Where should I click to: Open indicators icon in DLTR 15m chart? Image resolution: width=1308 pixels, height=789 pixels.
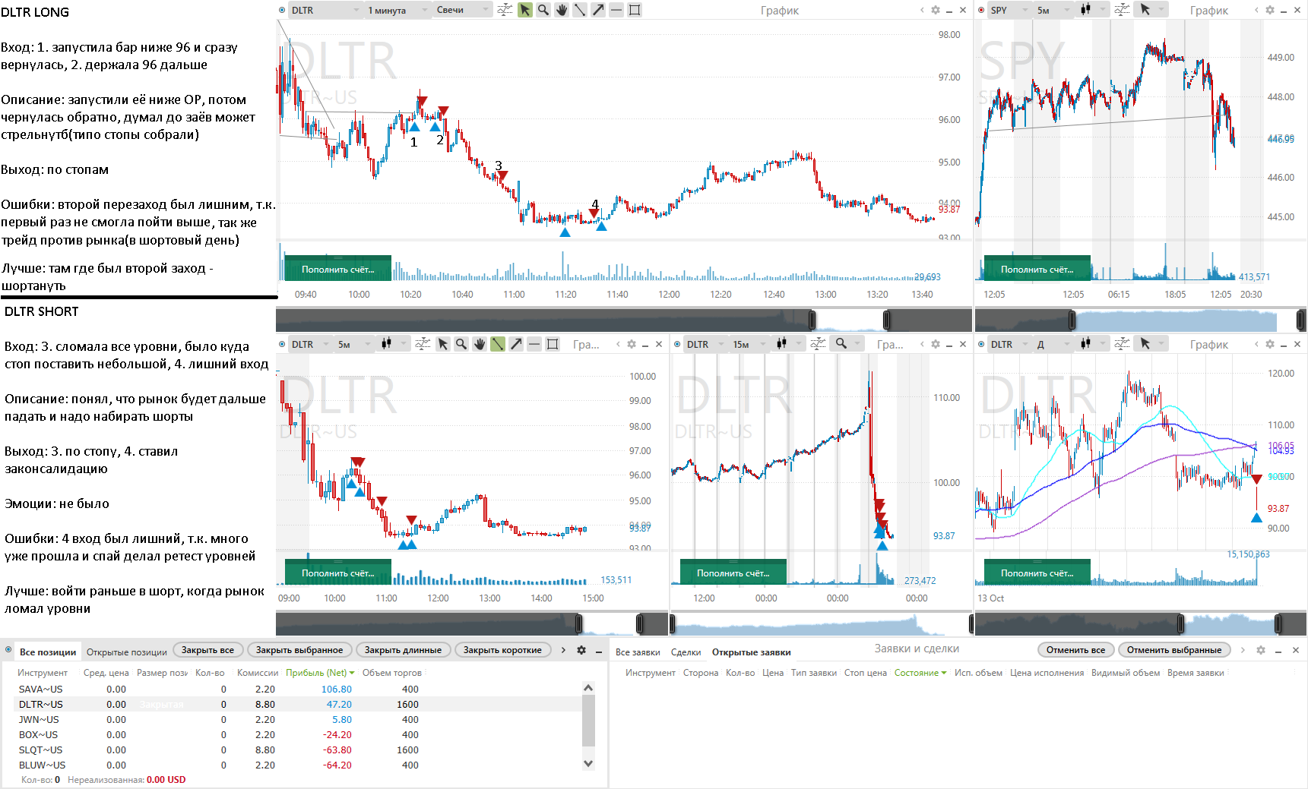[x=818, y=344]
